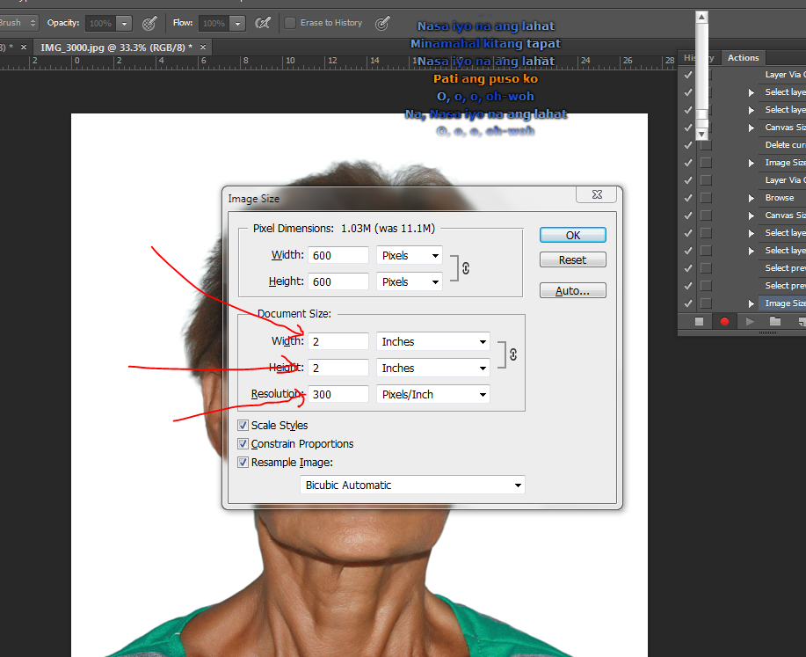Toggle dialog box for Delete cur step
Viewport: 806px width, 657px height.
[x=707, y=145]
